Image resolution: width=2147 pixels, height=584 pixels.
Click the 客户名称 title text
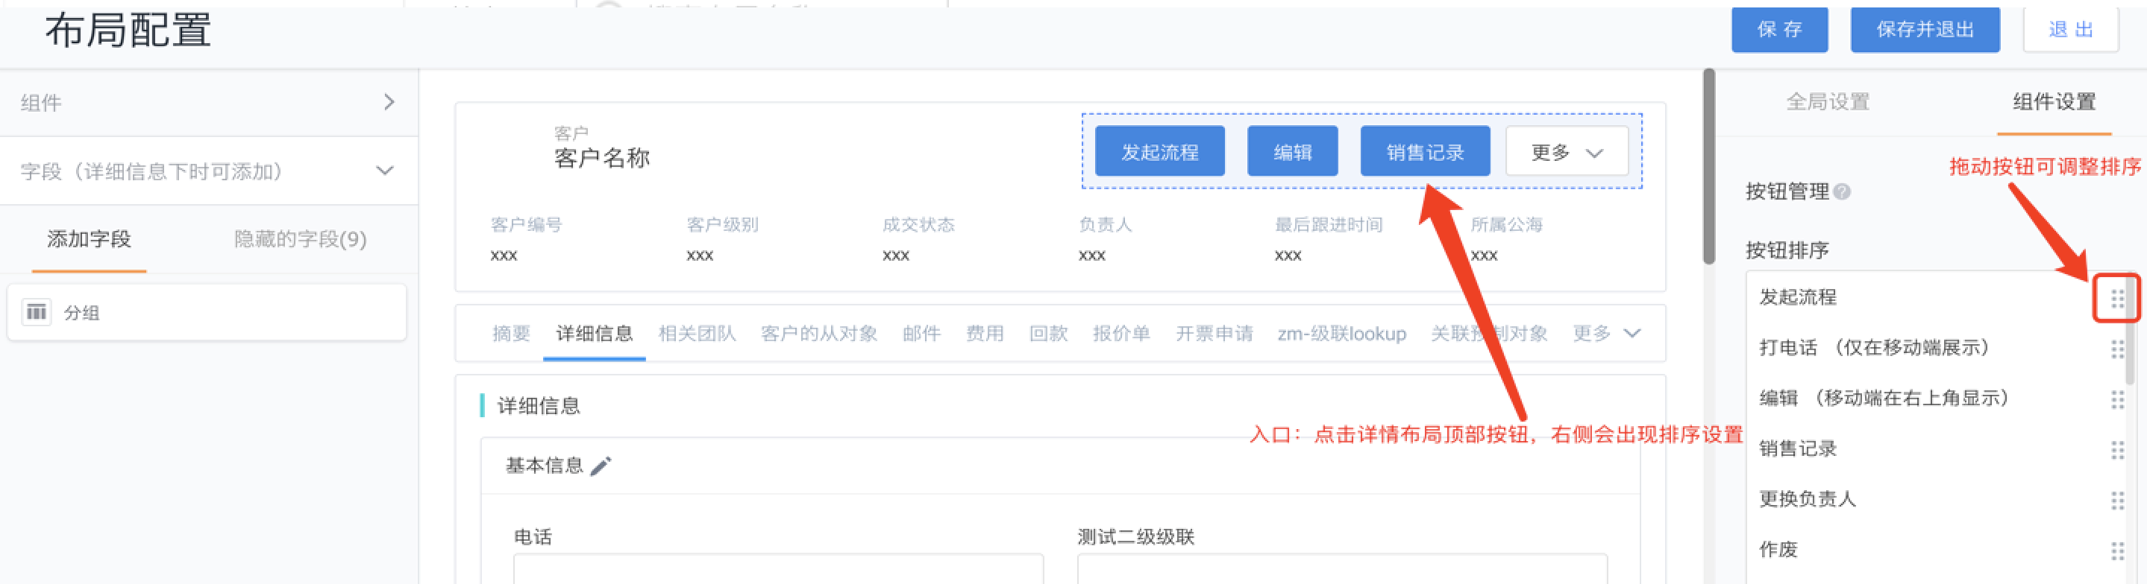click(x=602, y=158)
